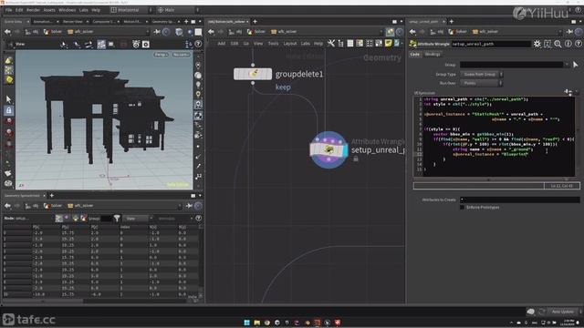The height and width of the screenshot is (328, 584).
Task: Open the View dropdown in geometry spreadsheet
Action: (x=137, y=219)
